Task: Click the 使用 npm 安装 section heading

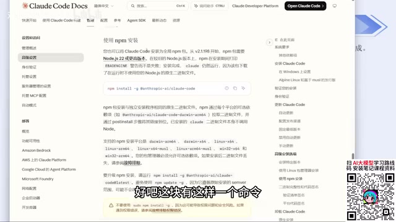Action: (x=121, y=40)
